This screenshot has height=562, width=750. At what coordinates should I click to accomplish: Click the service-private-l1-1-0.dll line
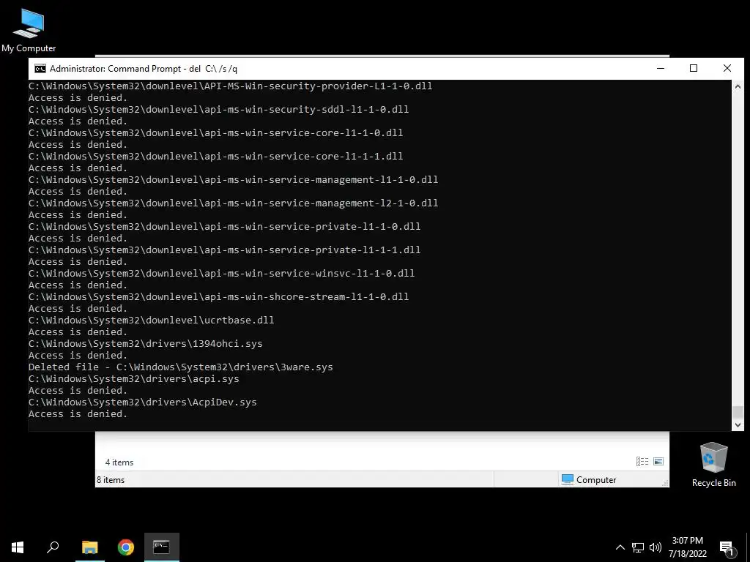[x=224, y=227]
